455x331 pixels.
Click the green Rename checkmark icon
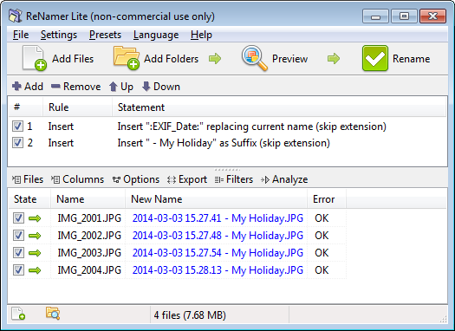coord(375,58)
